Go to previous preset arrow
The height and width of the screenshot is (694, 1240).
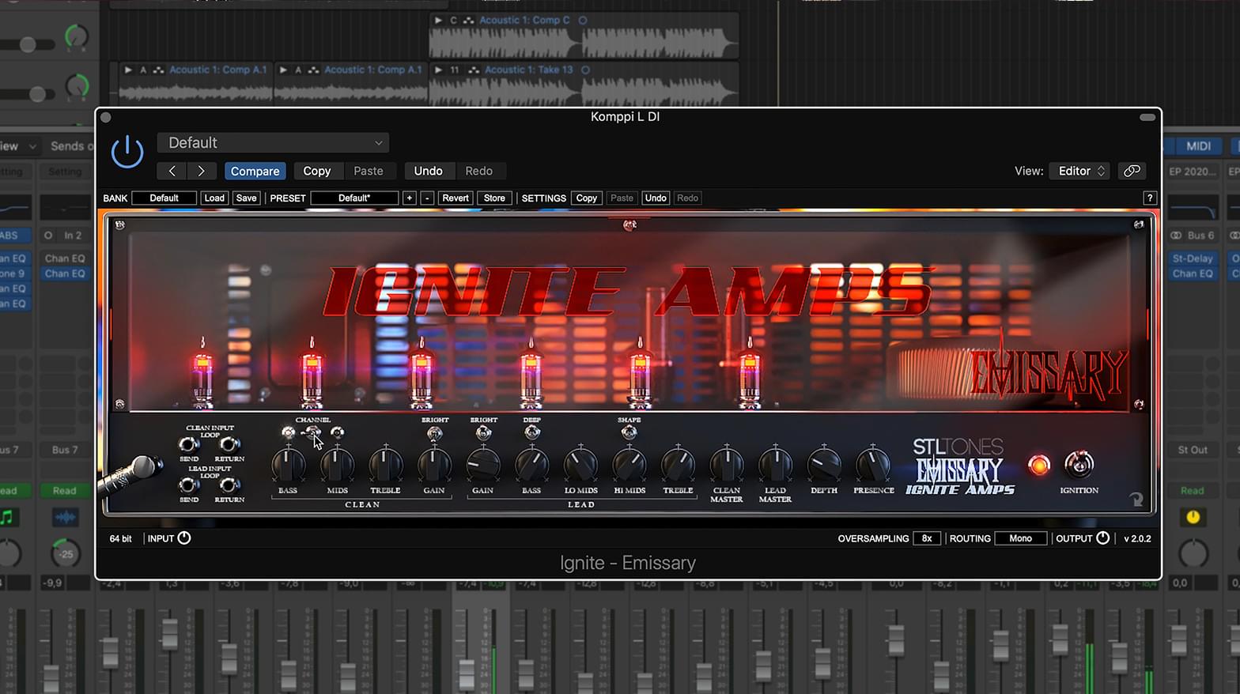[172, 171]
